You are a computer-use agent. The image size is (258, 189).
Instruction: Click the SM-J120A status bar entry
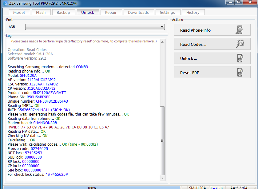[x=197, y=188]
